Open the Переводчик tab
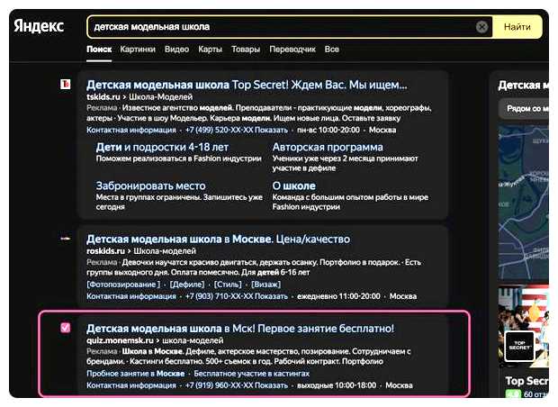 click(x=292, y=50)
